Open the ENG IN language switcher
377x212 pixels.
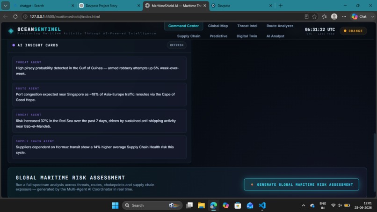[323, 205]
